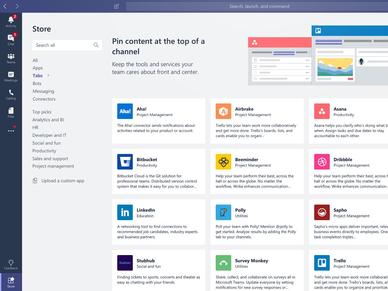388x291 pixels.
Task: Filter by Top picks
Action: [42, 112]
